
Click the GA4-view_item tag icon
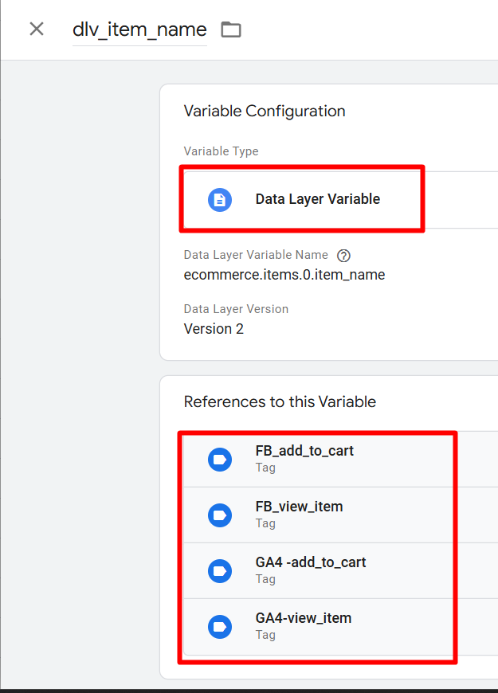click(x=219, y=627)
